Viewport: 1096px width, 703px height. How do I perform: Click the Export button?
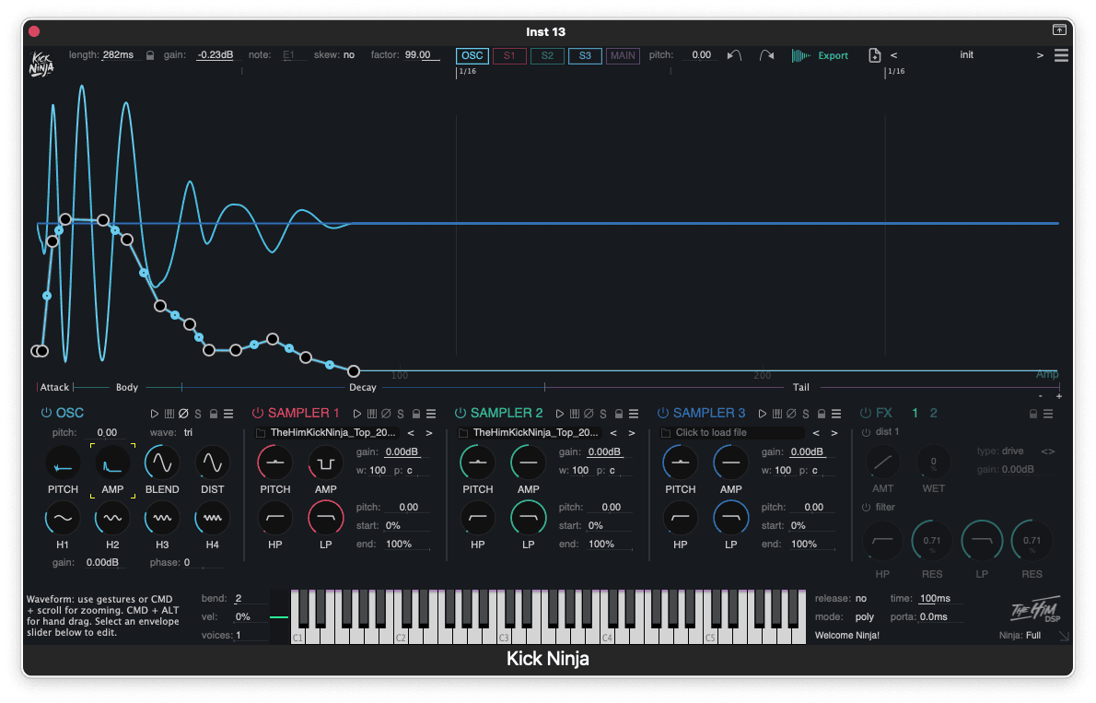[834, 55]
